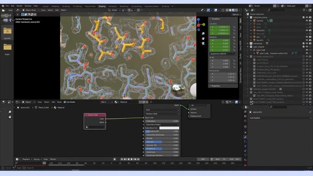313x176 pixels.
Task: Click the Public folder icon in the file browser
Action: point(7,47)
